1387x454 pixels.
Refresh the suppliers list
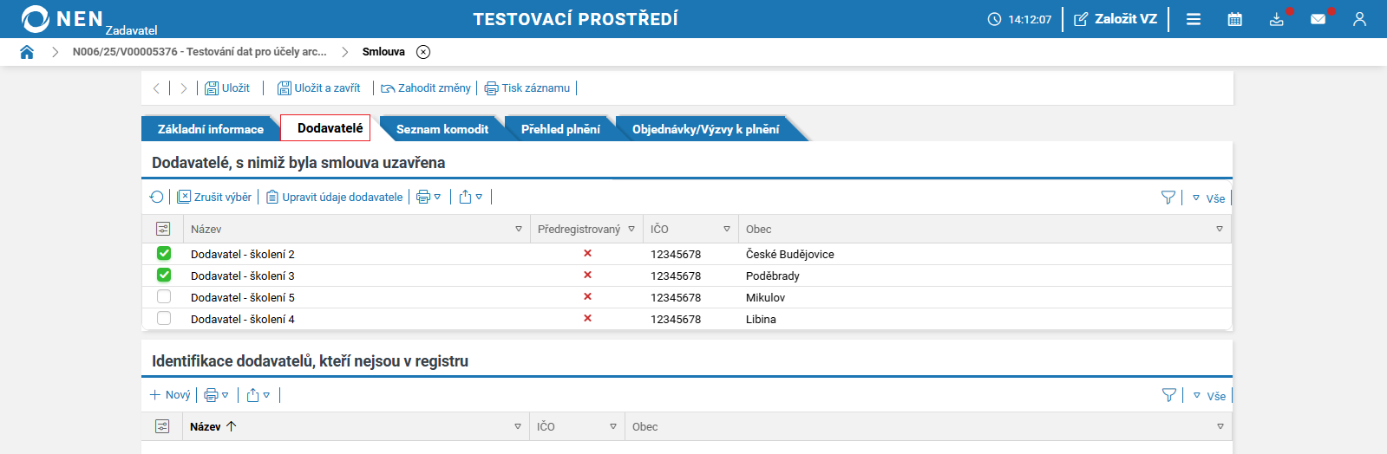157,198
